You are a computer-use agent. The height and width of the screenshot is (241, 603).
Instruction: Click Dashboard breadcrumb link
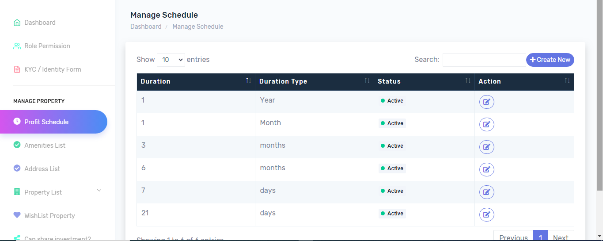pyautogui.click(x=146, y=27)
